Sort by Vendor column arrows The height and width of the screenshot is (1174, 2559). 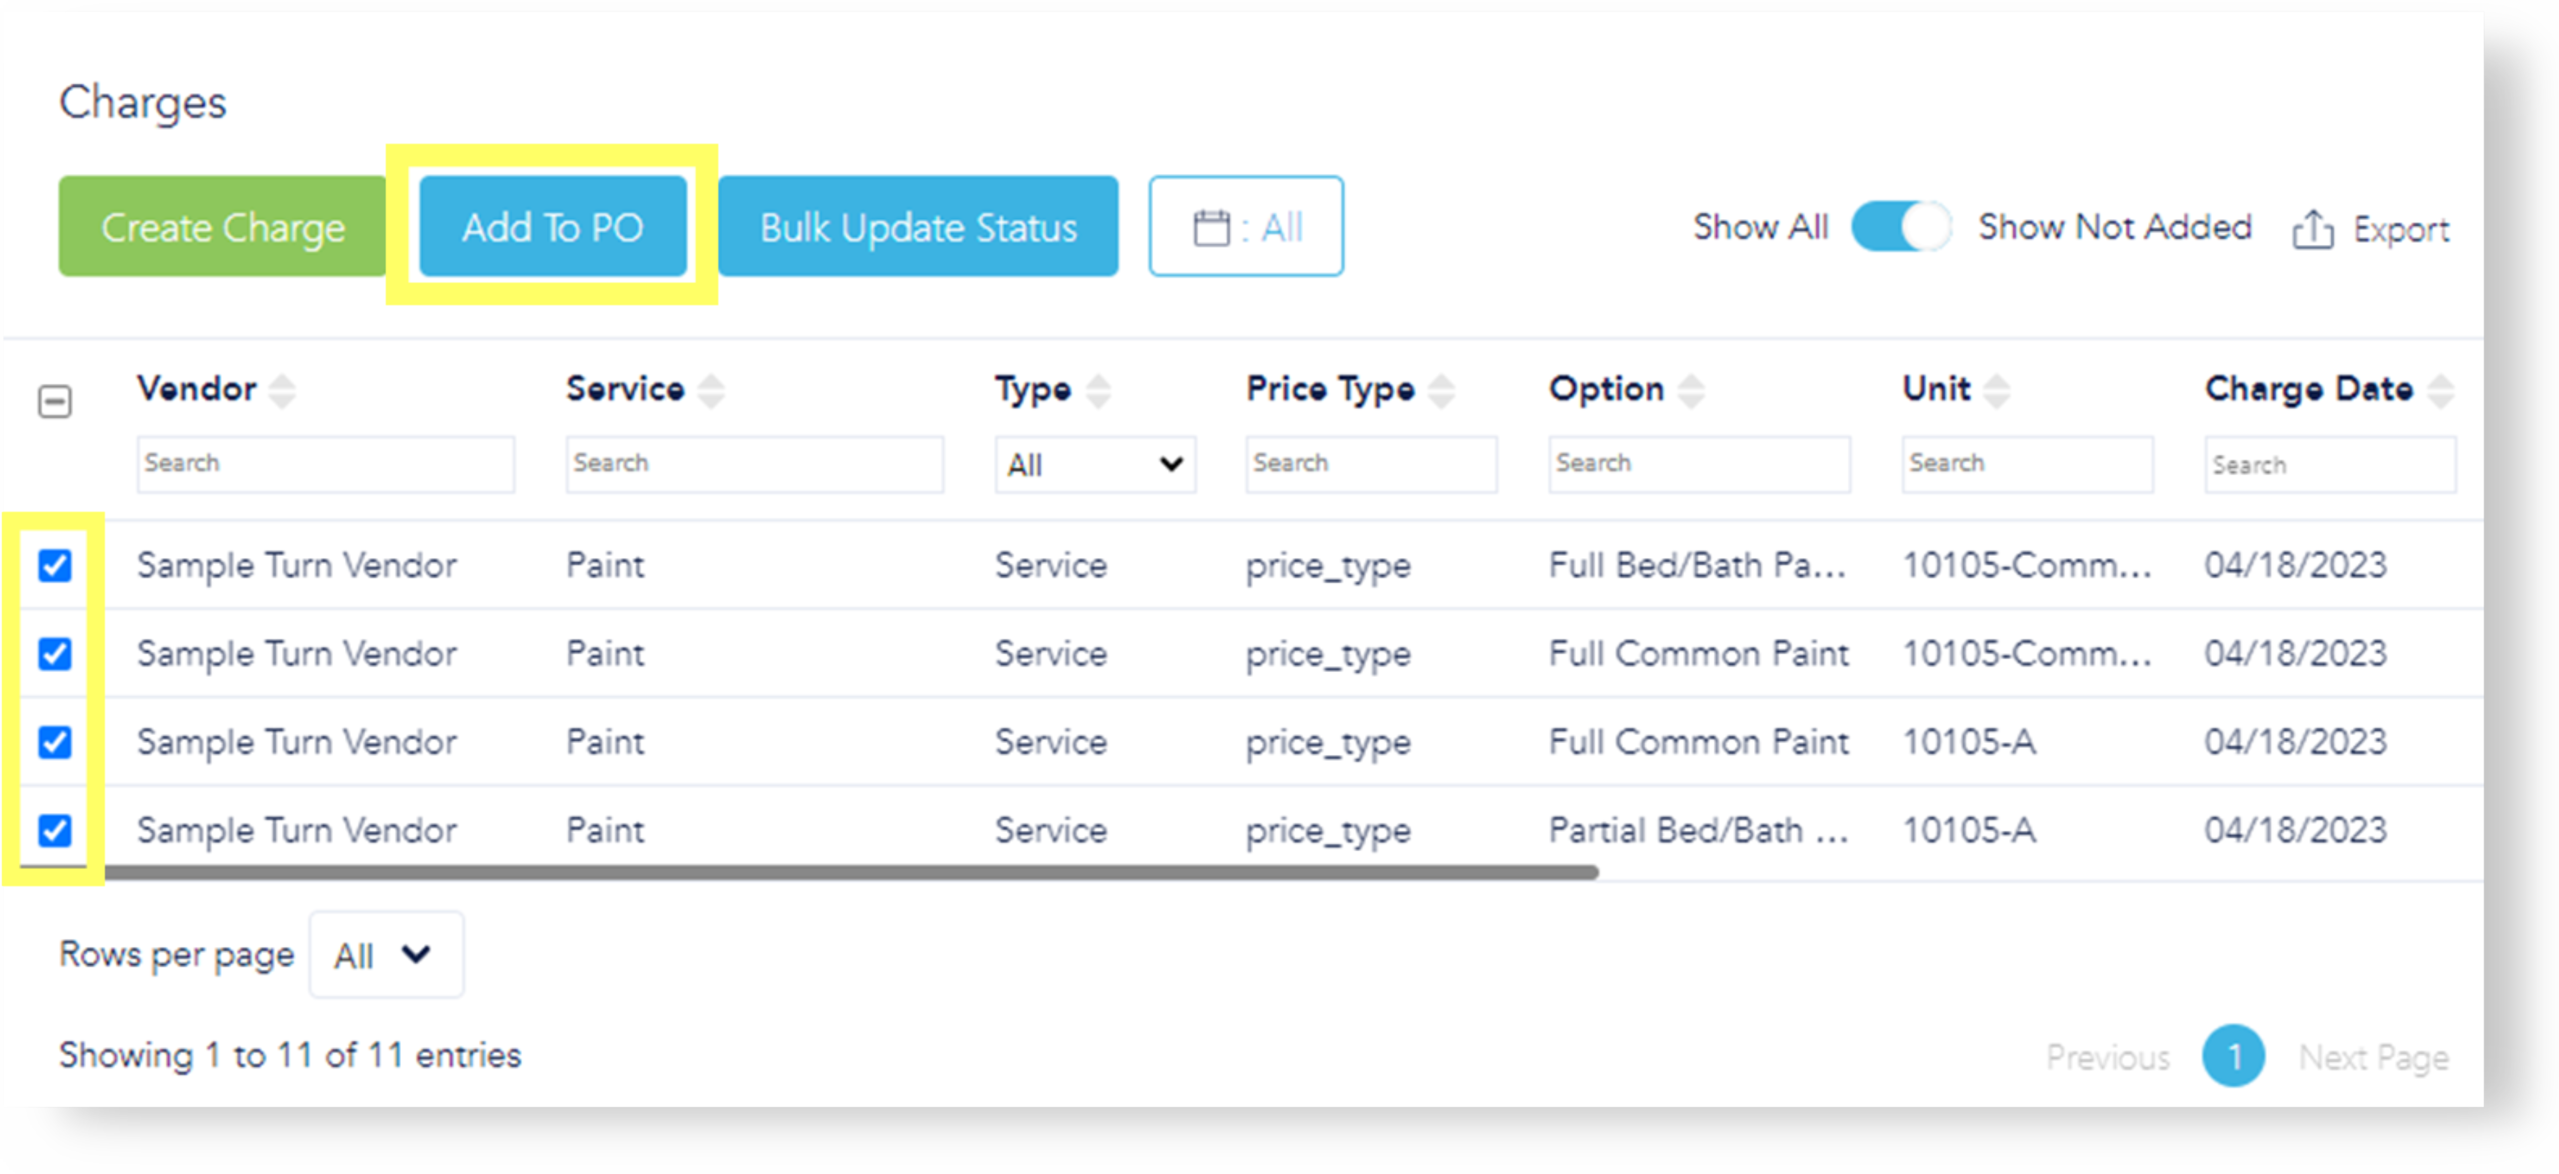tap(283, 390)
